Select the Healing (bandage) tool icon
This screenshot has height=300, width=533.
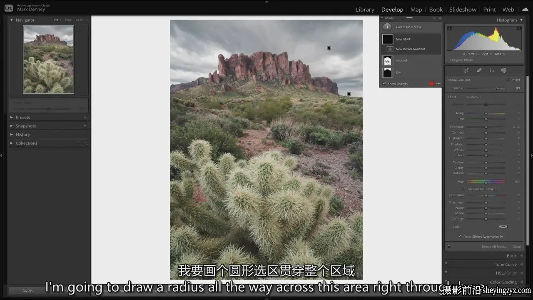coord(479,70)
